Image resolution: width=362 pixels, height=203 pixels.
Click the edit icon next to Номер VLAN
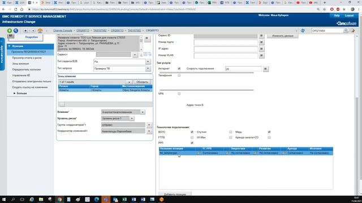[261, 55]
